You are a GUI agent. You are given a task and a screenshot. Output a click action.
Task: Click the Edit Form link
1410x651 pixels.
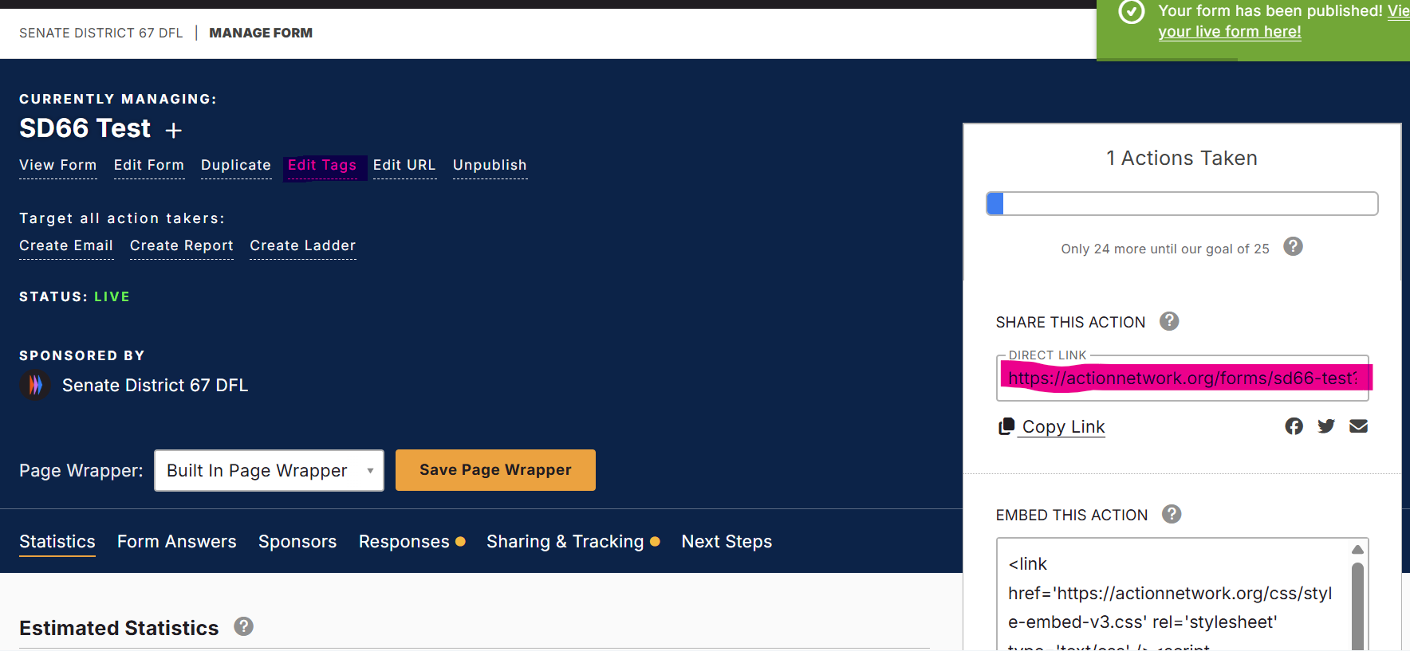[x=149, y=166]
